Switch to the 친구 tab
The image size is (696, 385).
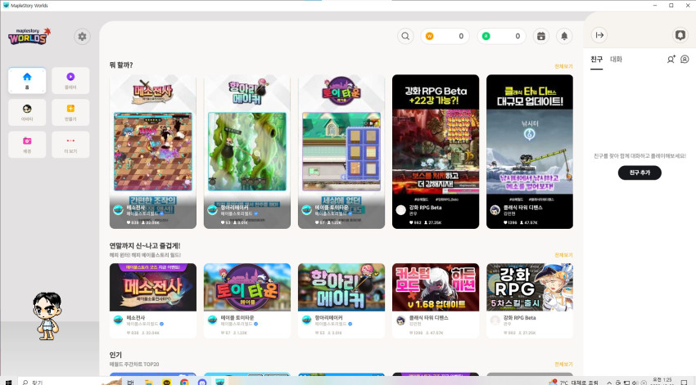pyautogui.click(x=597, y=60)
